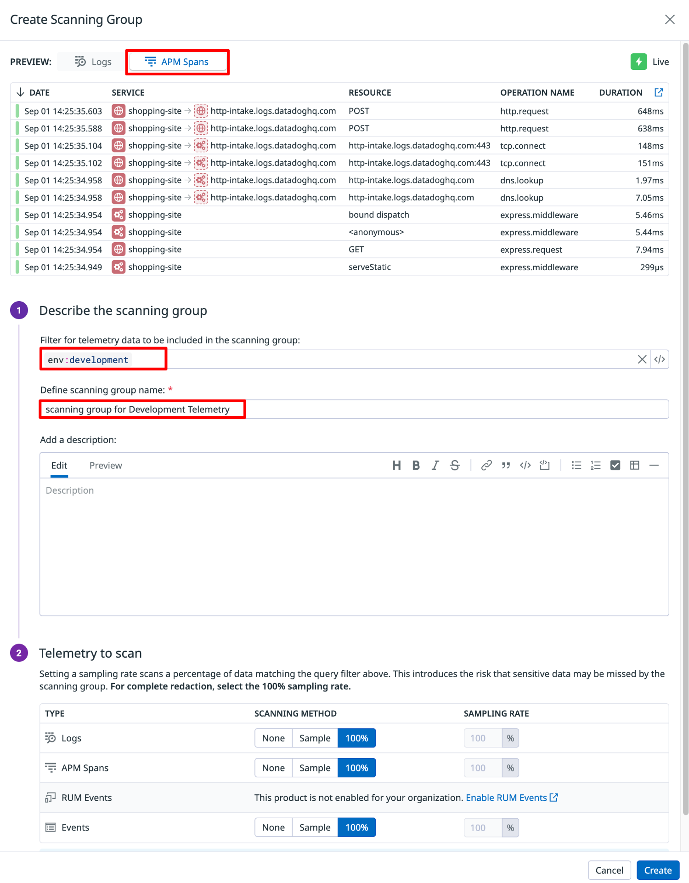Toggle raw query code editor icon
Viewport: 689px width, 883px height.
point(660,359)
